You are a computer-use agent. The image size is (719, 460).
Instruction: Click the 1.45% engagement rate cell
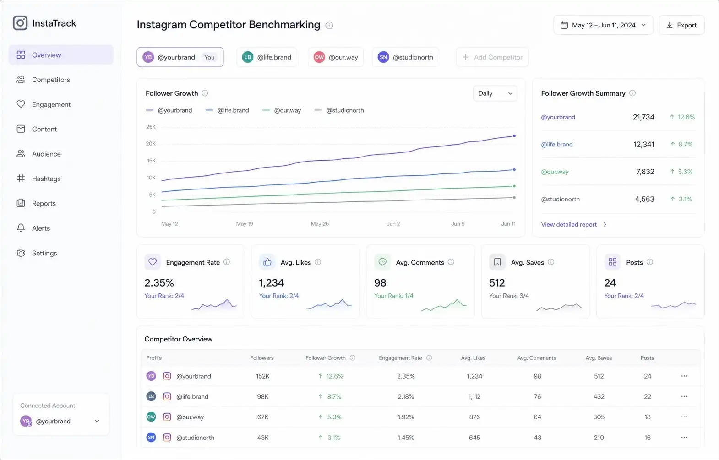point(406,438)
